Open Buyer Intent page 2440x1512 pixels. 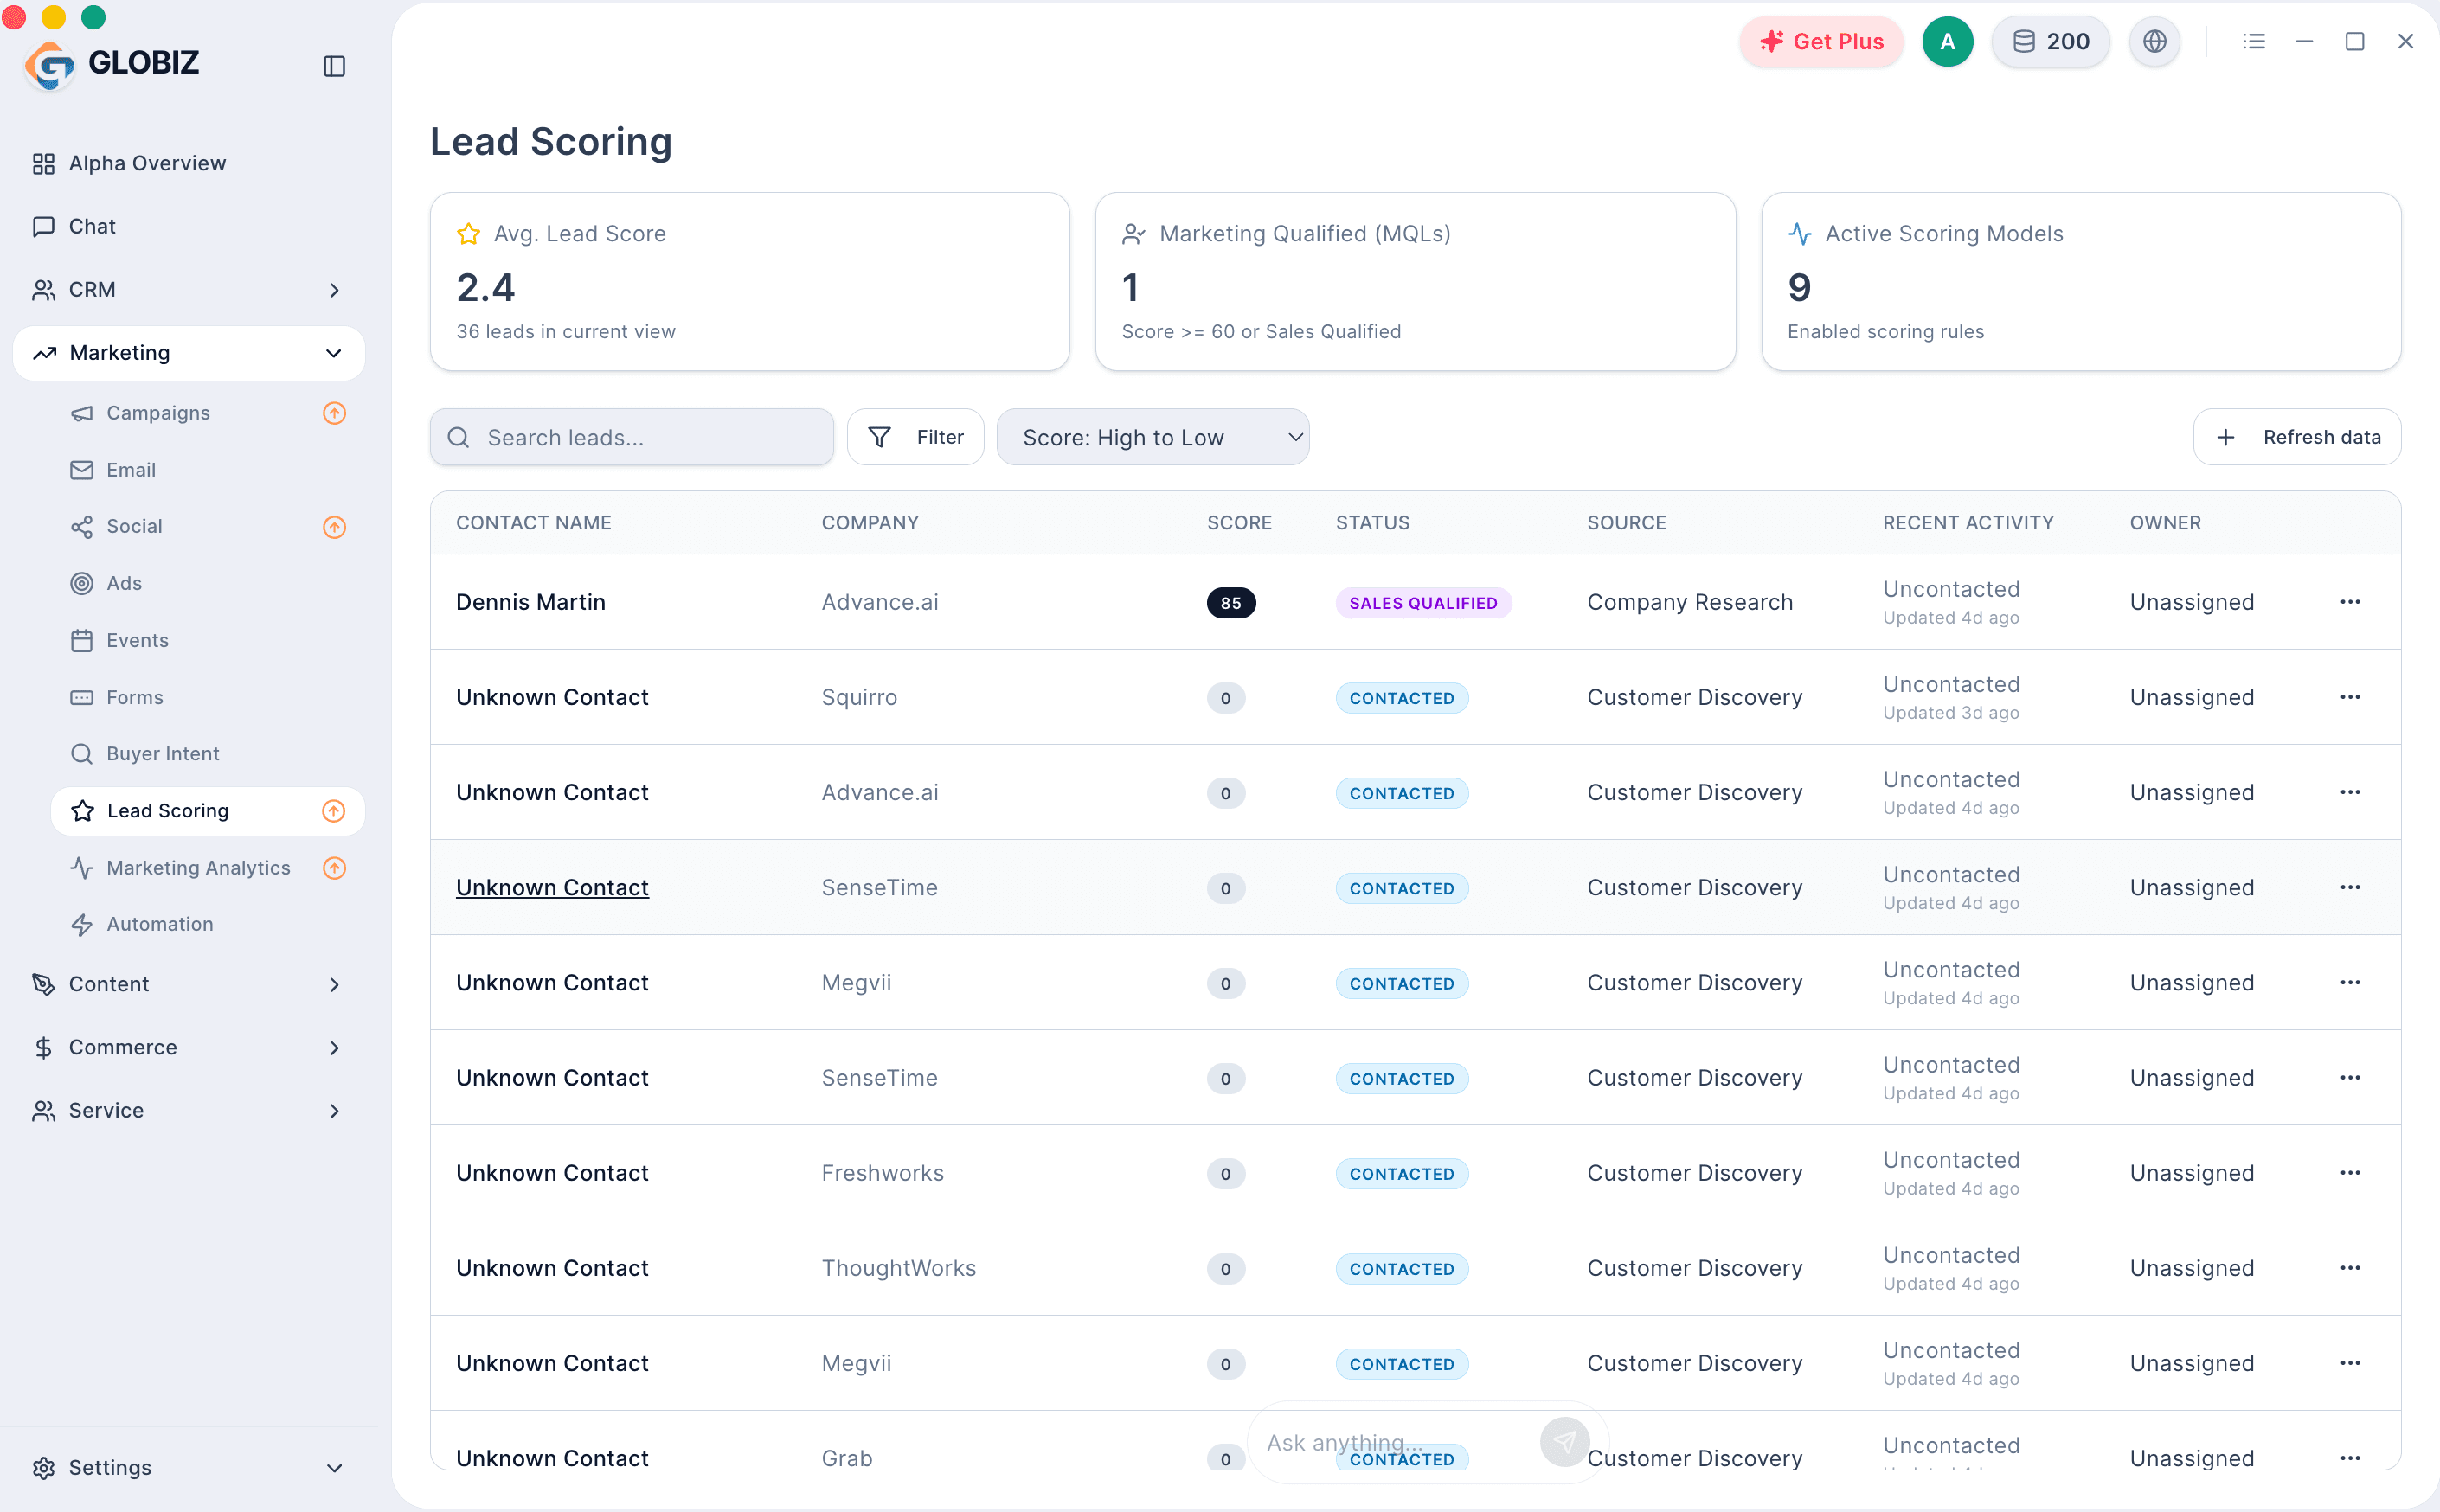162,754
